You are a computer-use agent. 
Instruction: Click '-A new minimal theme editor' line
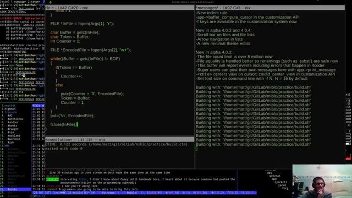click(223, 43)
